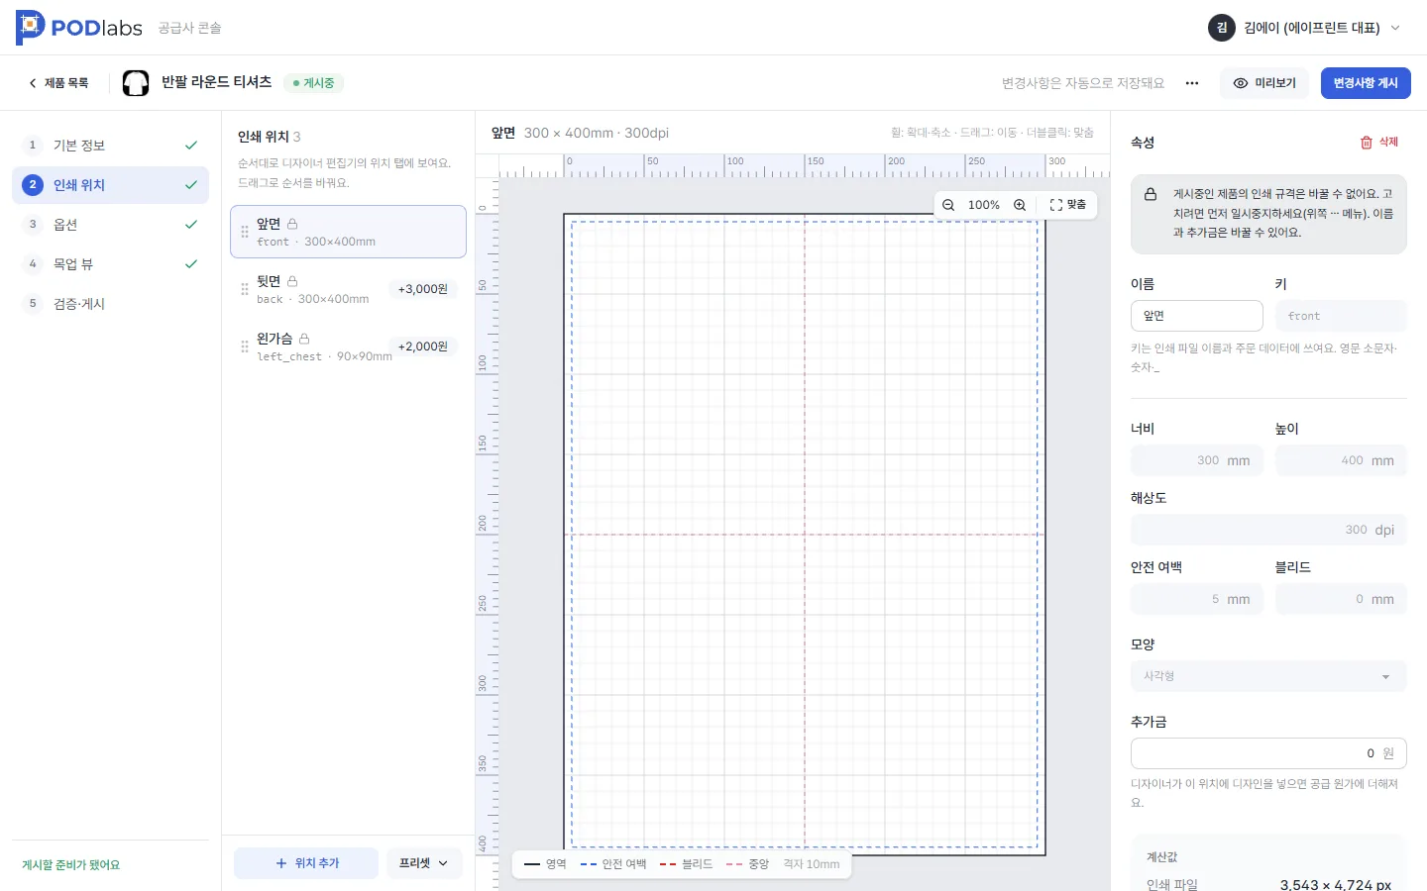This screenshot has height=891, width=1427.
Task: Open the three-dot more options menu
Action: (x=1192, y=83)
